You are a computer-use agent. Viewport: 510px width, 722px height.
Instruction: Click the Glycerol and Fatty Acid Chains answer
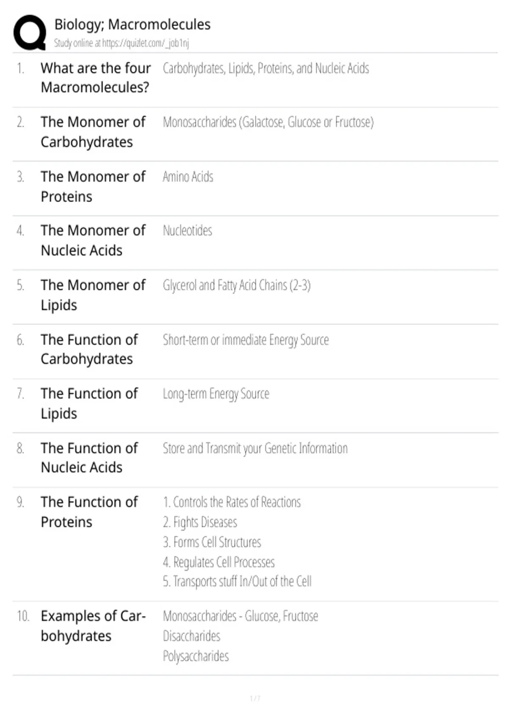[237, 285]
